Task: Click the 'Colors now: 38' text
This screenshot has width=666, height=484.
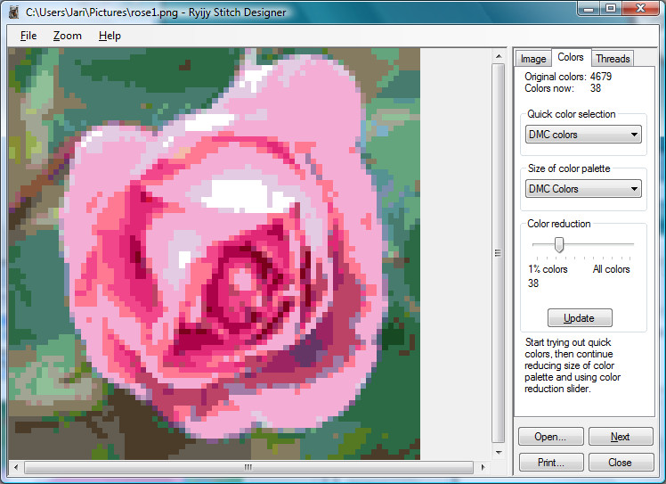Action: point(563,88)
